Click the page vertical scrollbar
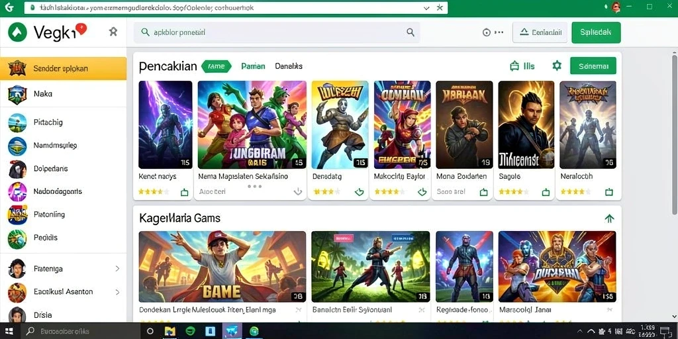Screen dimensions: 678x339 tap(674, 134)
